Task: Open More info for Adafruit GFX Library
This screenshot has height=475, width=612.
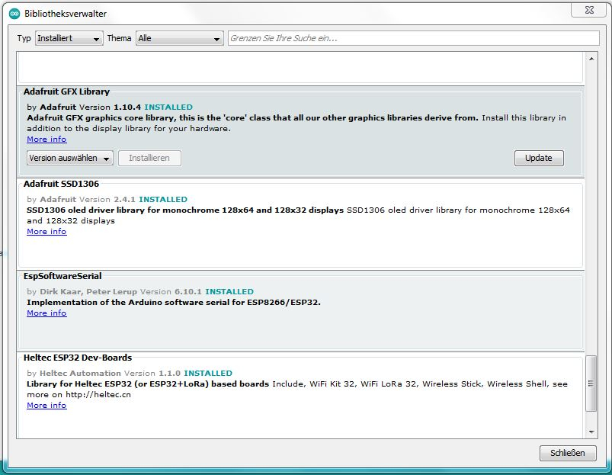Action: click(x=46, y=140)
